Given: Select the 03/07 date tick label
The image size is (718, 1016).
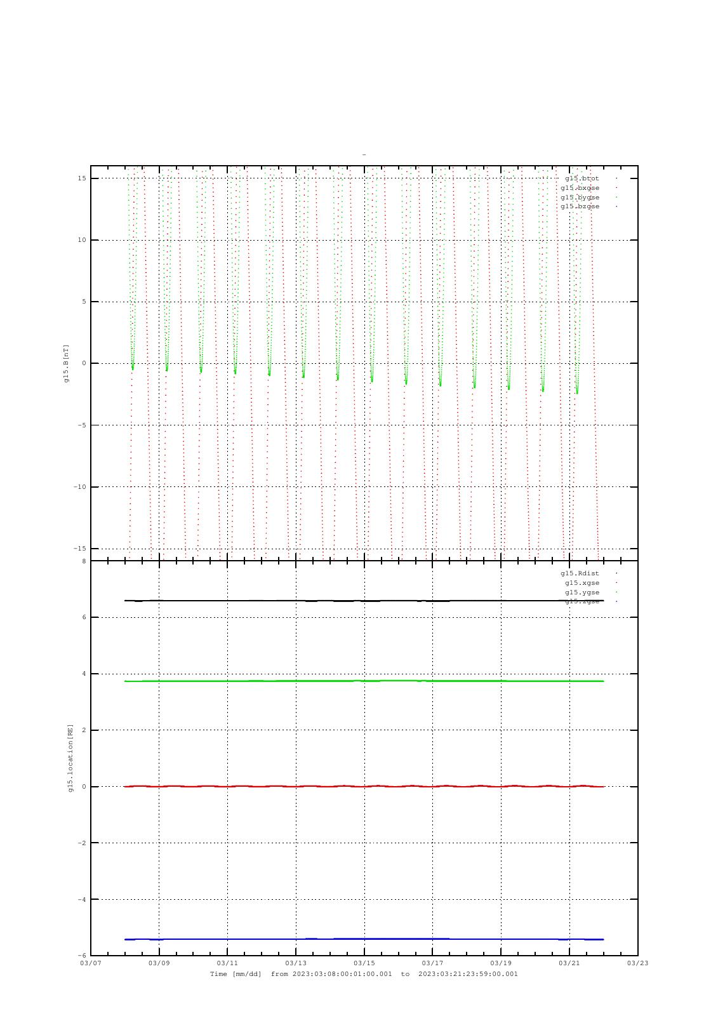Looking at the screenshot, I should click(91, 963).
